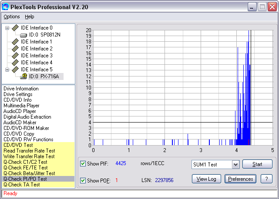Select IDE Interface 1 label
The height and width of the screenshot is (199, 279).
[37, 42]
